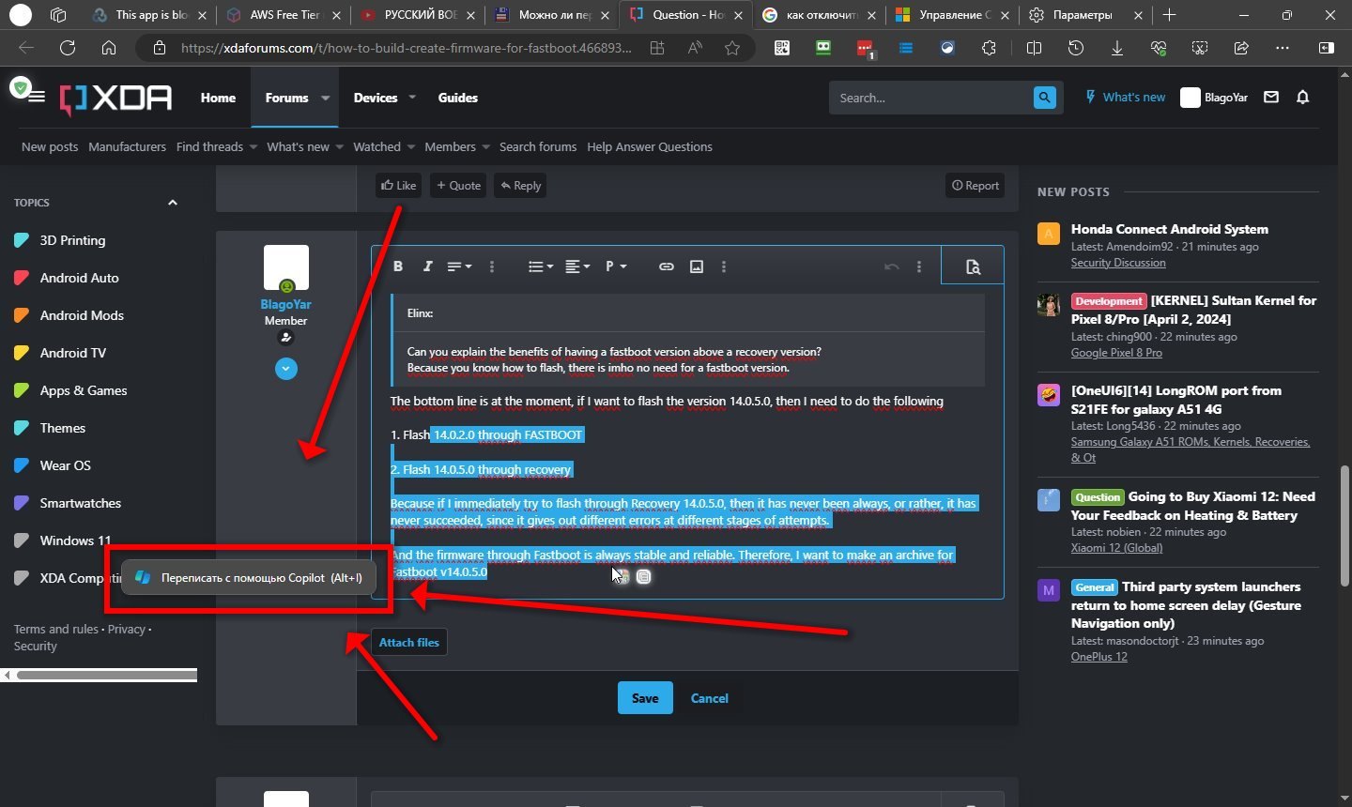Expand the Members dropdown arrow
This screenshot has height=807, width=1352.
point(485,147)
